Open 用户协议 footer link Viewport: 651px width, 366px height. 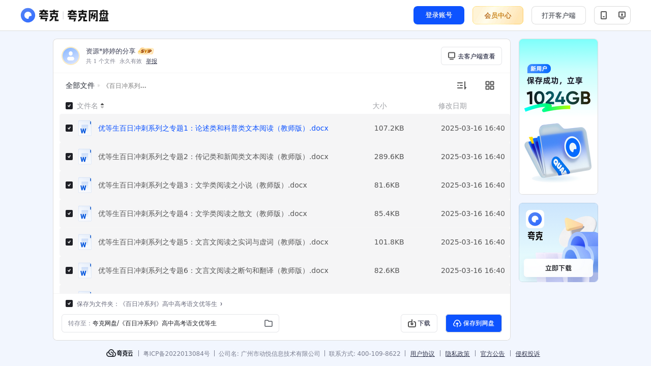point(423,354)
